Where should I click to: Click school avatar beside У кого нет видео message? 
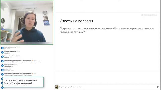[2, 74]
